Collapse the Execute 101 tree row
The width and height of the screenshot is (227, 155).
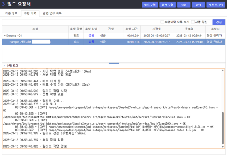click(x=5, y=36)
